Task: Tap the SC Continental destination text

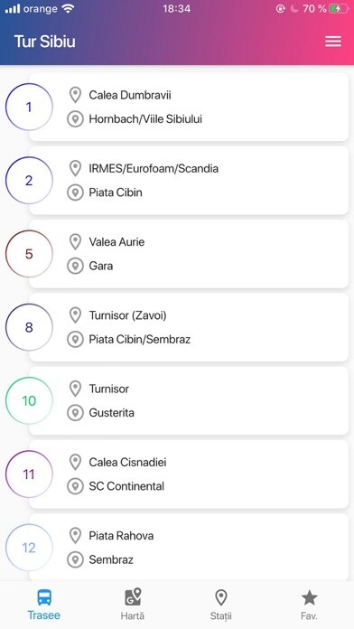Action: pos(126,486)
